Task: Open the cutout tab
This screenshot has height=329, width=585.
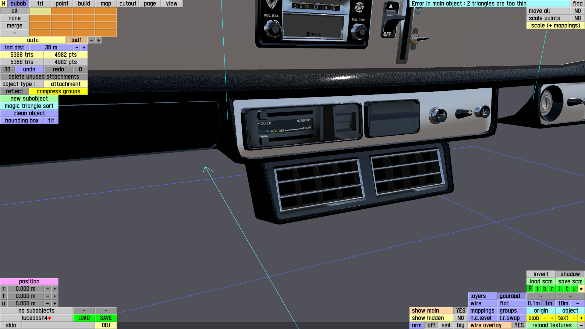Action: click(128, 3)
